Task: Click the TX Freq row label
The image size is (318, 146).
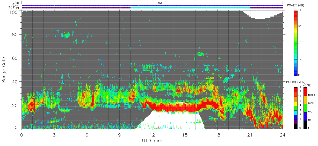Action: pyautogui.click(x=13, y=8)
